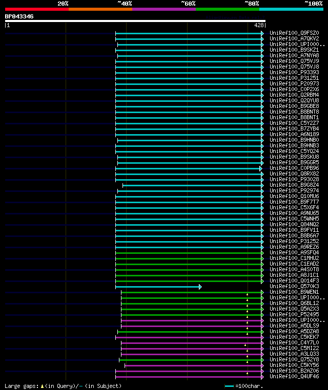Select the UniRef100_Q6BL12 label
Image resolution: width=328 pixels, height=390 pixels.
click(294, 304)
